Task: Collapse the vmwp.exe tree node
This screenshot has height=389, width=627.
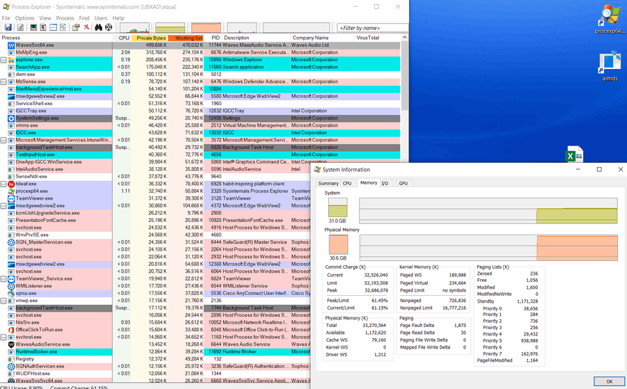Action: 3,301
